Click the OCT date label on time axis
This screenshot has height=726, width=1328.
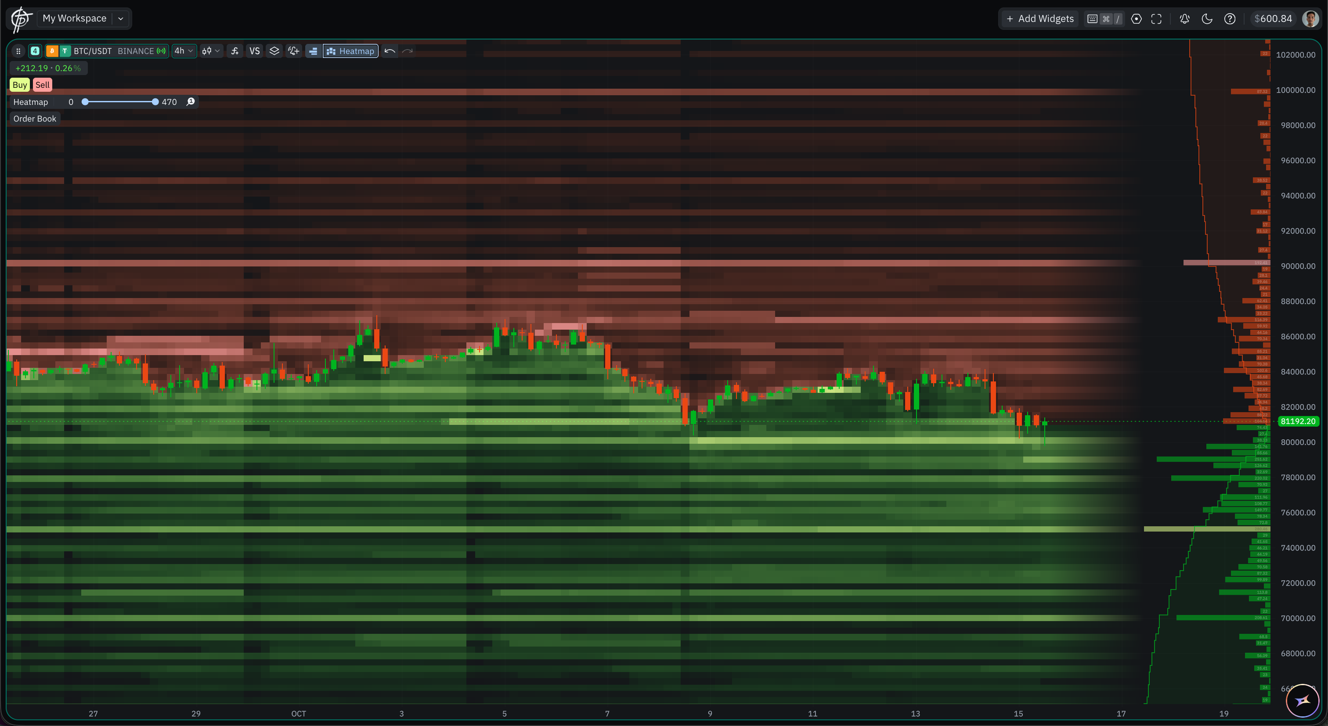pyautogui.click(x=299, y=714)
